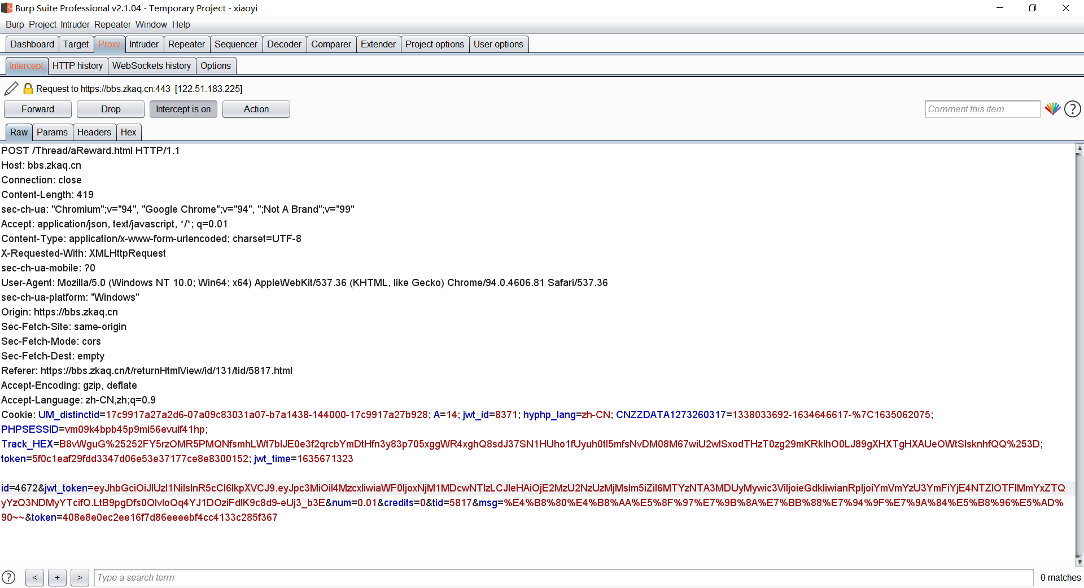The width and height of the screenshot is (1084, 588).
Task: Open the proxy Options sub-tab
Action: tap(216, 65)
